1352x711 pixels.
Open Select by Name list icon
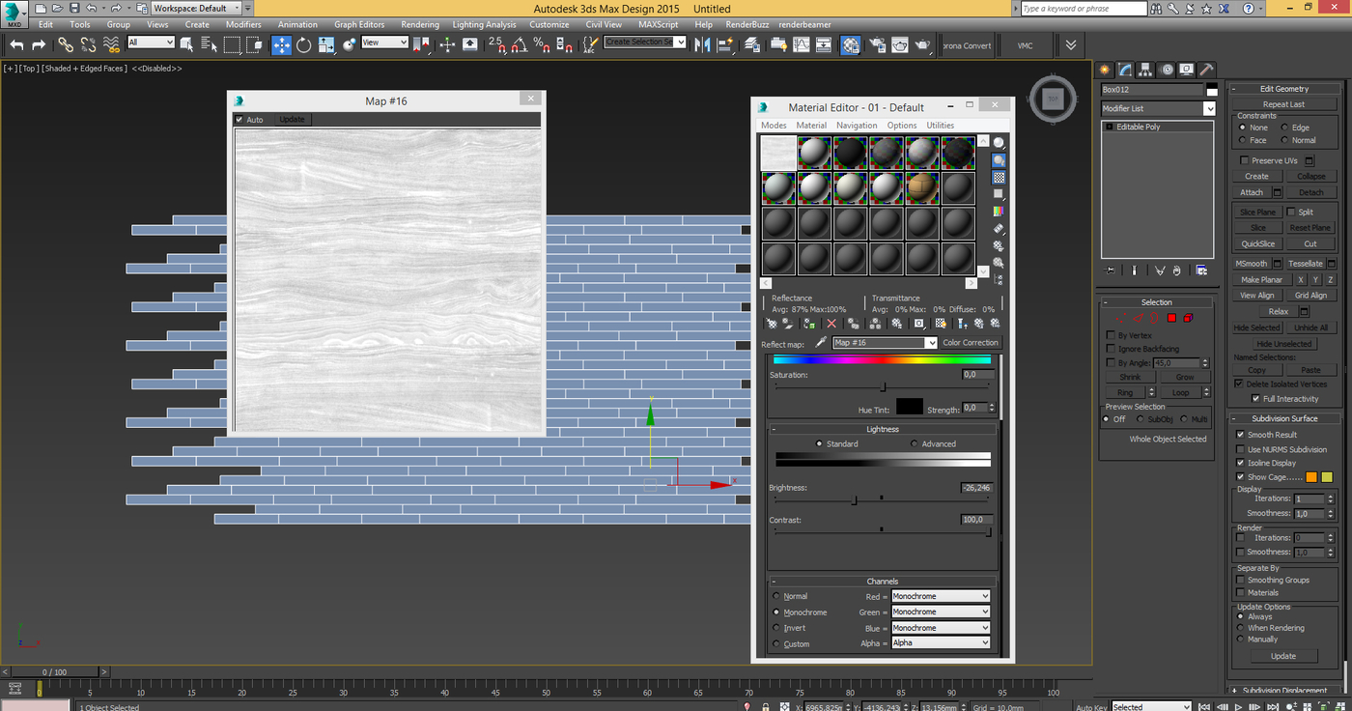(x=209, y=45)
